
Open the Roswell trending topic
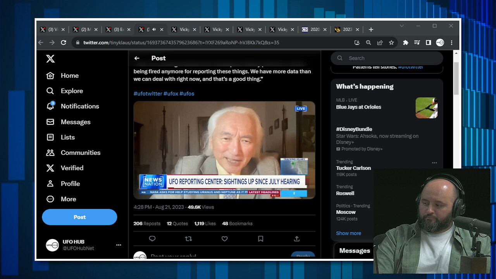345,193
